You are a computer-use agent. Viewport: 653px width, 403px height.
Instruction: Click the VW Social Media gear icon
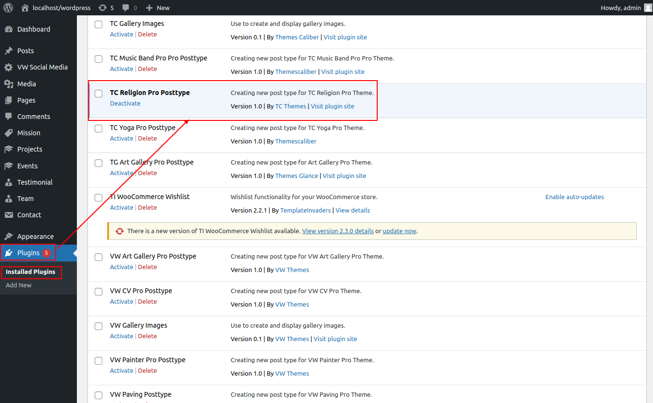pyautogui.click(x=9, y=67)
